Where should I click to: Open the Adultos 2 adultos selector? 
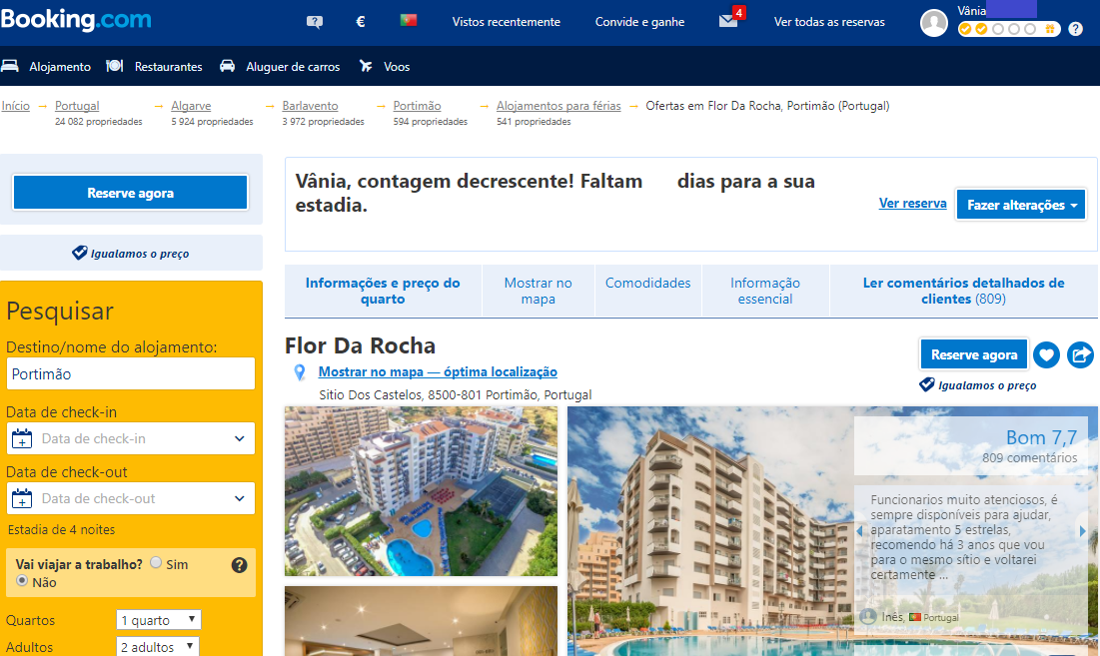click(157, 647)
